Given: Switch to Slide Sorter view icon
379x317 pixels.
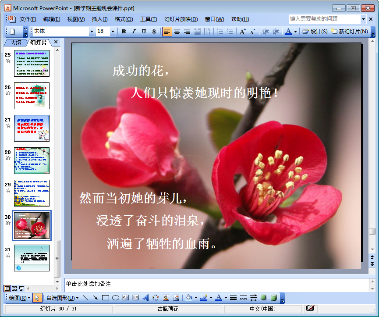Looking at the screenshot, I should 14,289.
